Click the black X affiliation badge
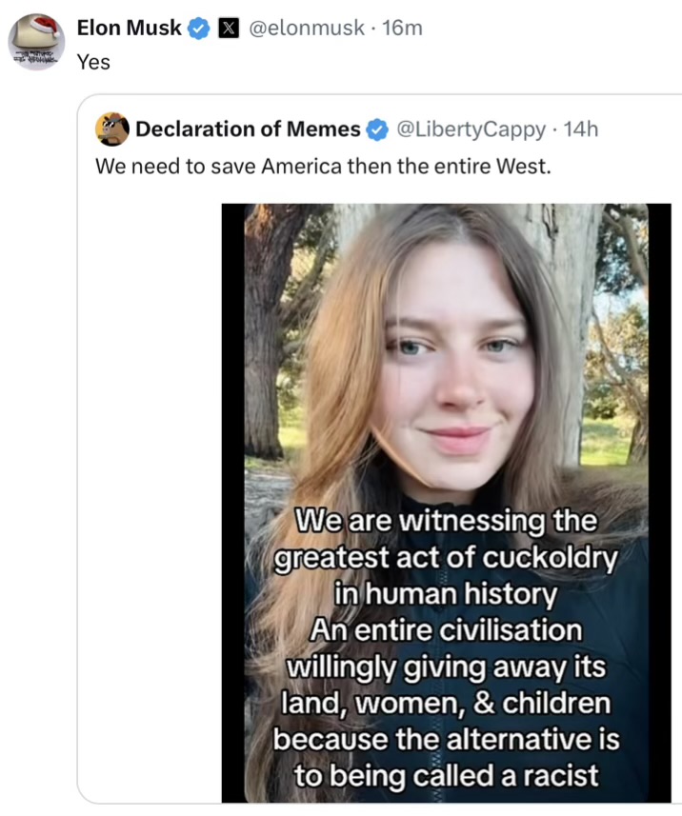Image resolution: width=682 pixels, height=816 pixels. tap(229, 30)
